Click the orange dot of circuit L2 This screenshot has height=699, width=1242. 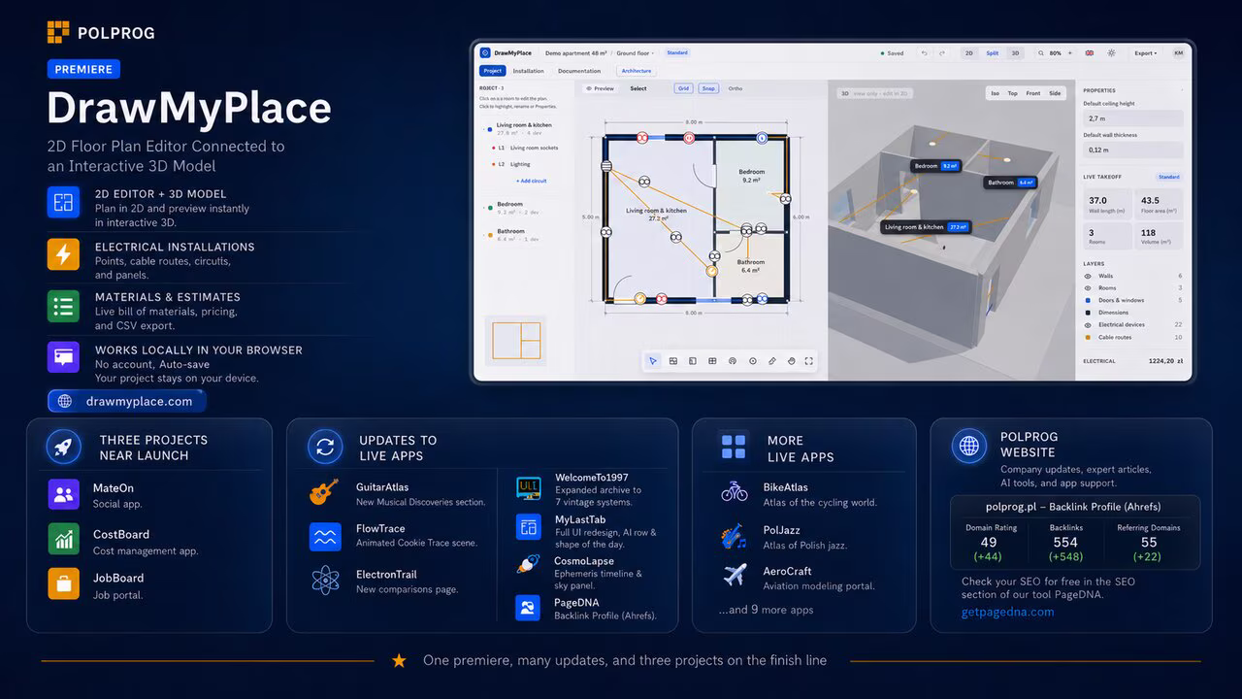[x=492, y=165]
